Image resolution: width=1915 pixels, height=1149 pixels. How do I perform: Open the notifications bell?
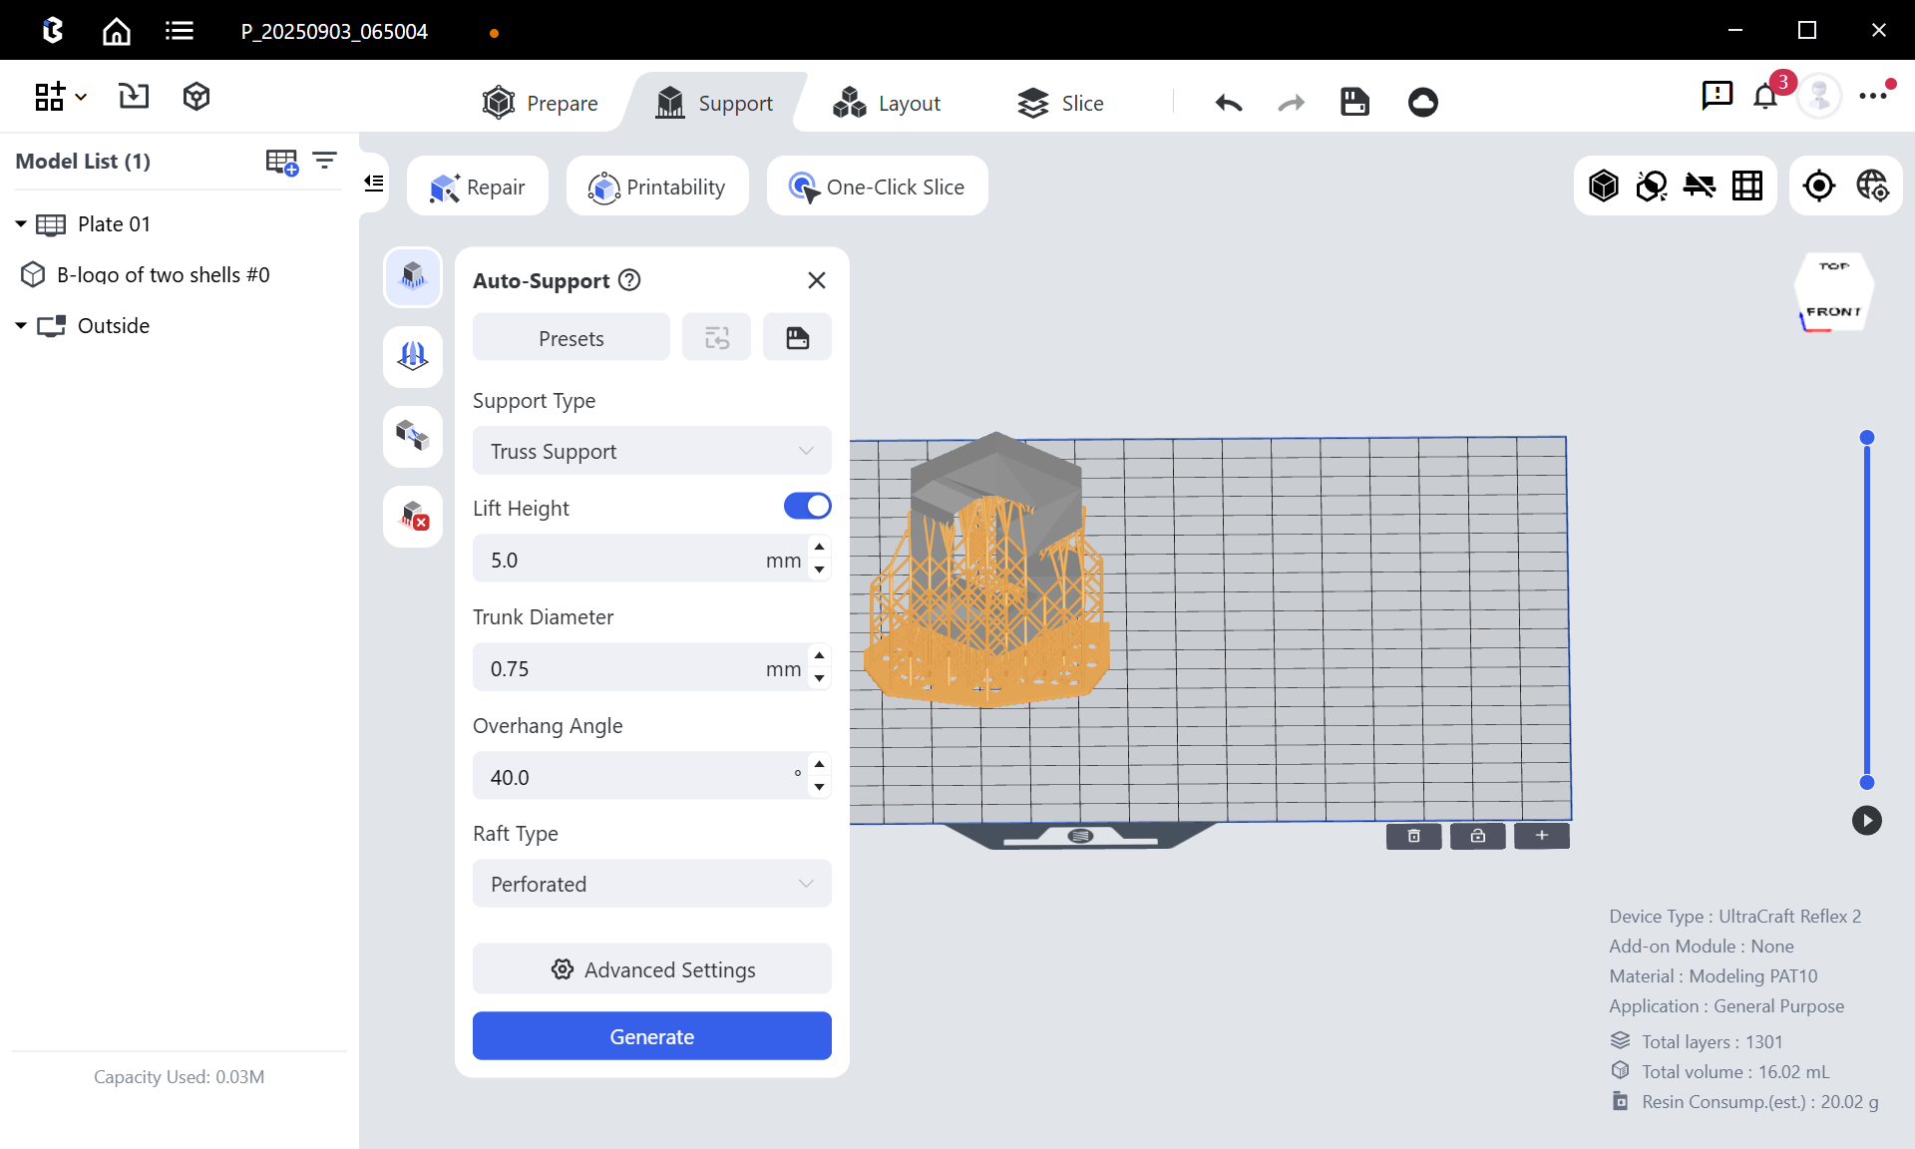click(x=1765, y=97)
